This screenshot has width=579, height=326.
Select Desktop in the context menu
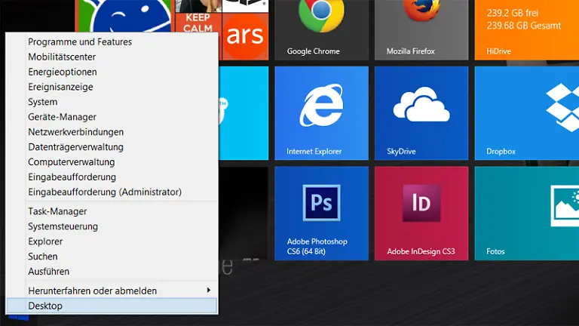pyautogui.click(x=112, y=306)
